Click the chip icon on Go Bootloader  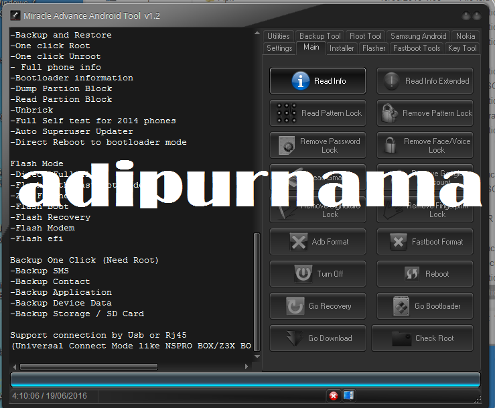click(x=401, y=306)
